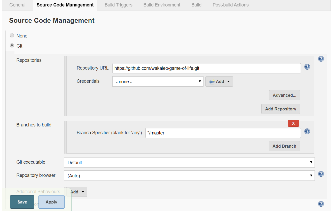Open help for Repository browser

(x=321, y=174)
